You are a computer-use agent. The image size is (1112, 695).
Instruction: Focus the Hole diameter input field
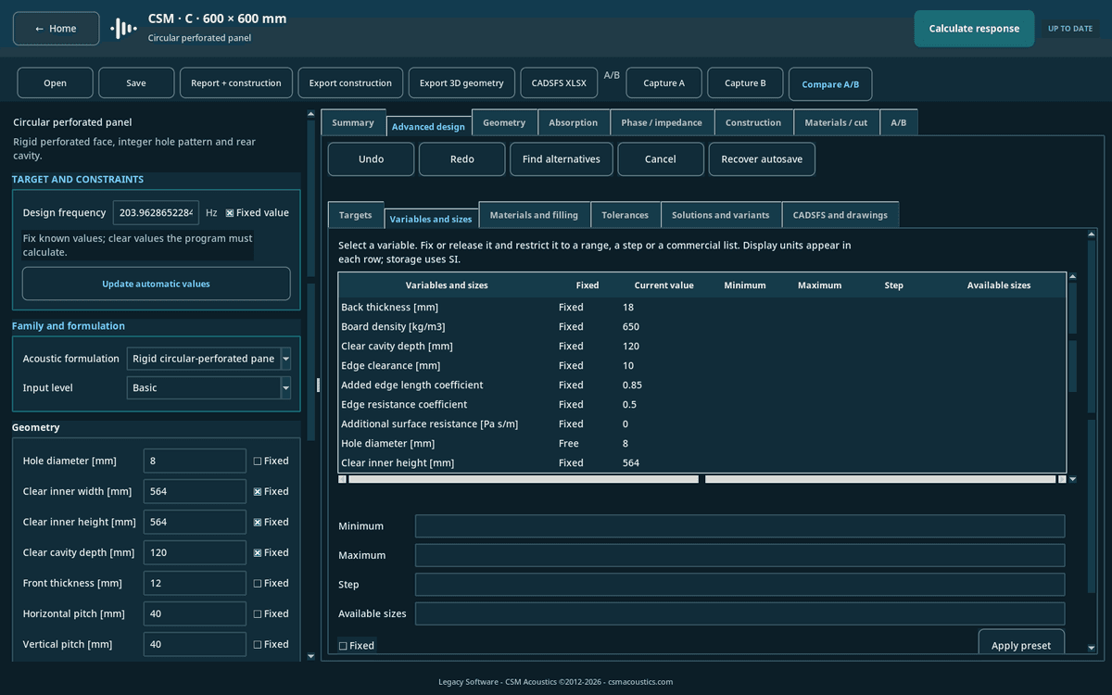(x=195, y=461)
